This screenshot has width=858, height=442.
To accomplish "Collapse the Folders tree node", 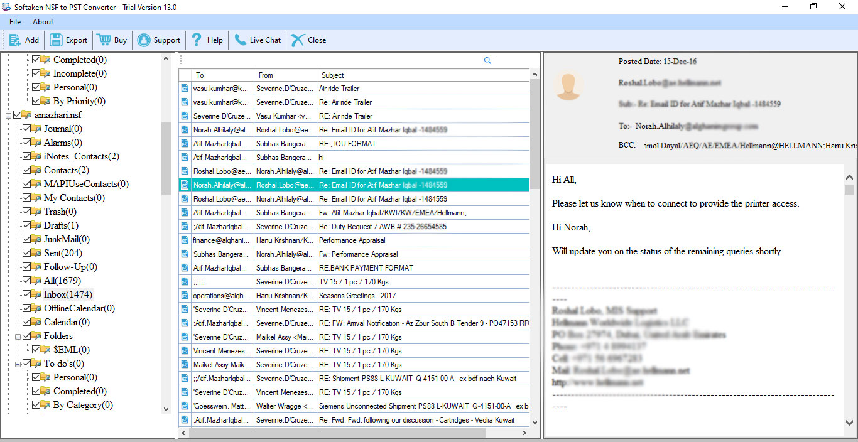I will (18, 336).
